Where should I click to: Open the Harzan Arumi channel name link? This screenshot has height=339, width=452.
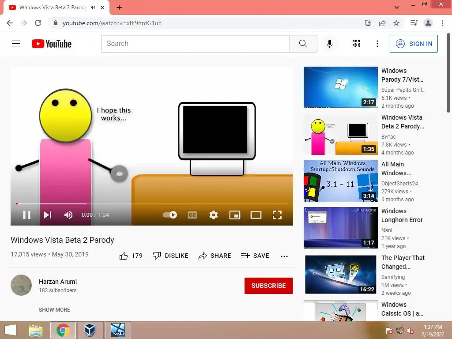[x=58, y=282]
